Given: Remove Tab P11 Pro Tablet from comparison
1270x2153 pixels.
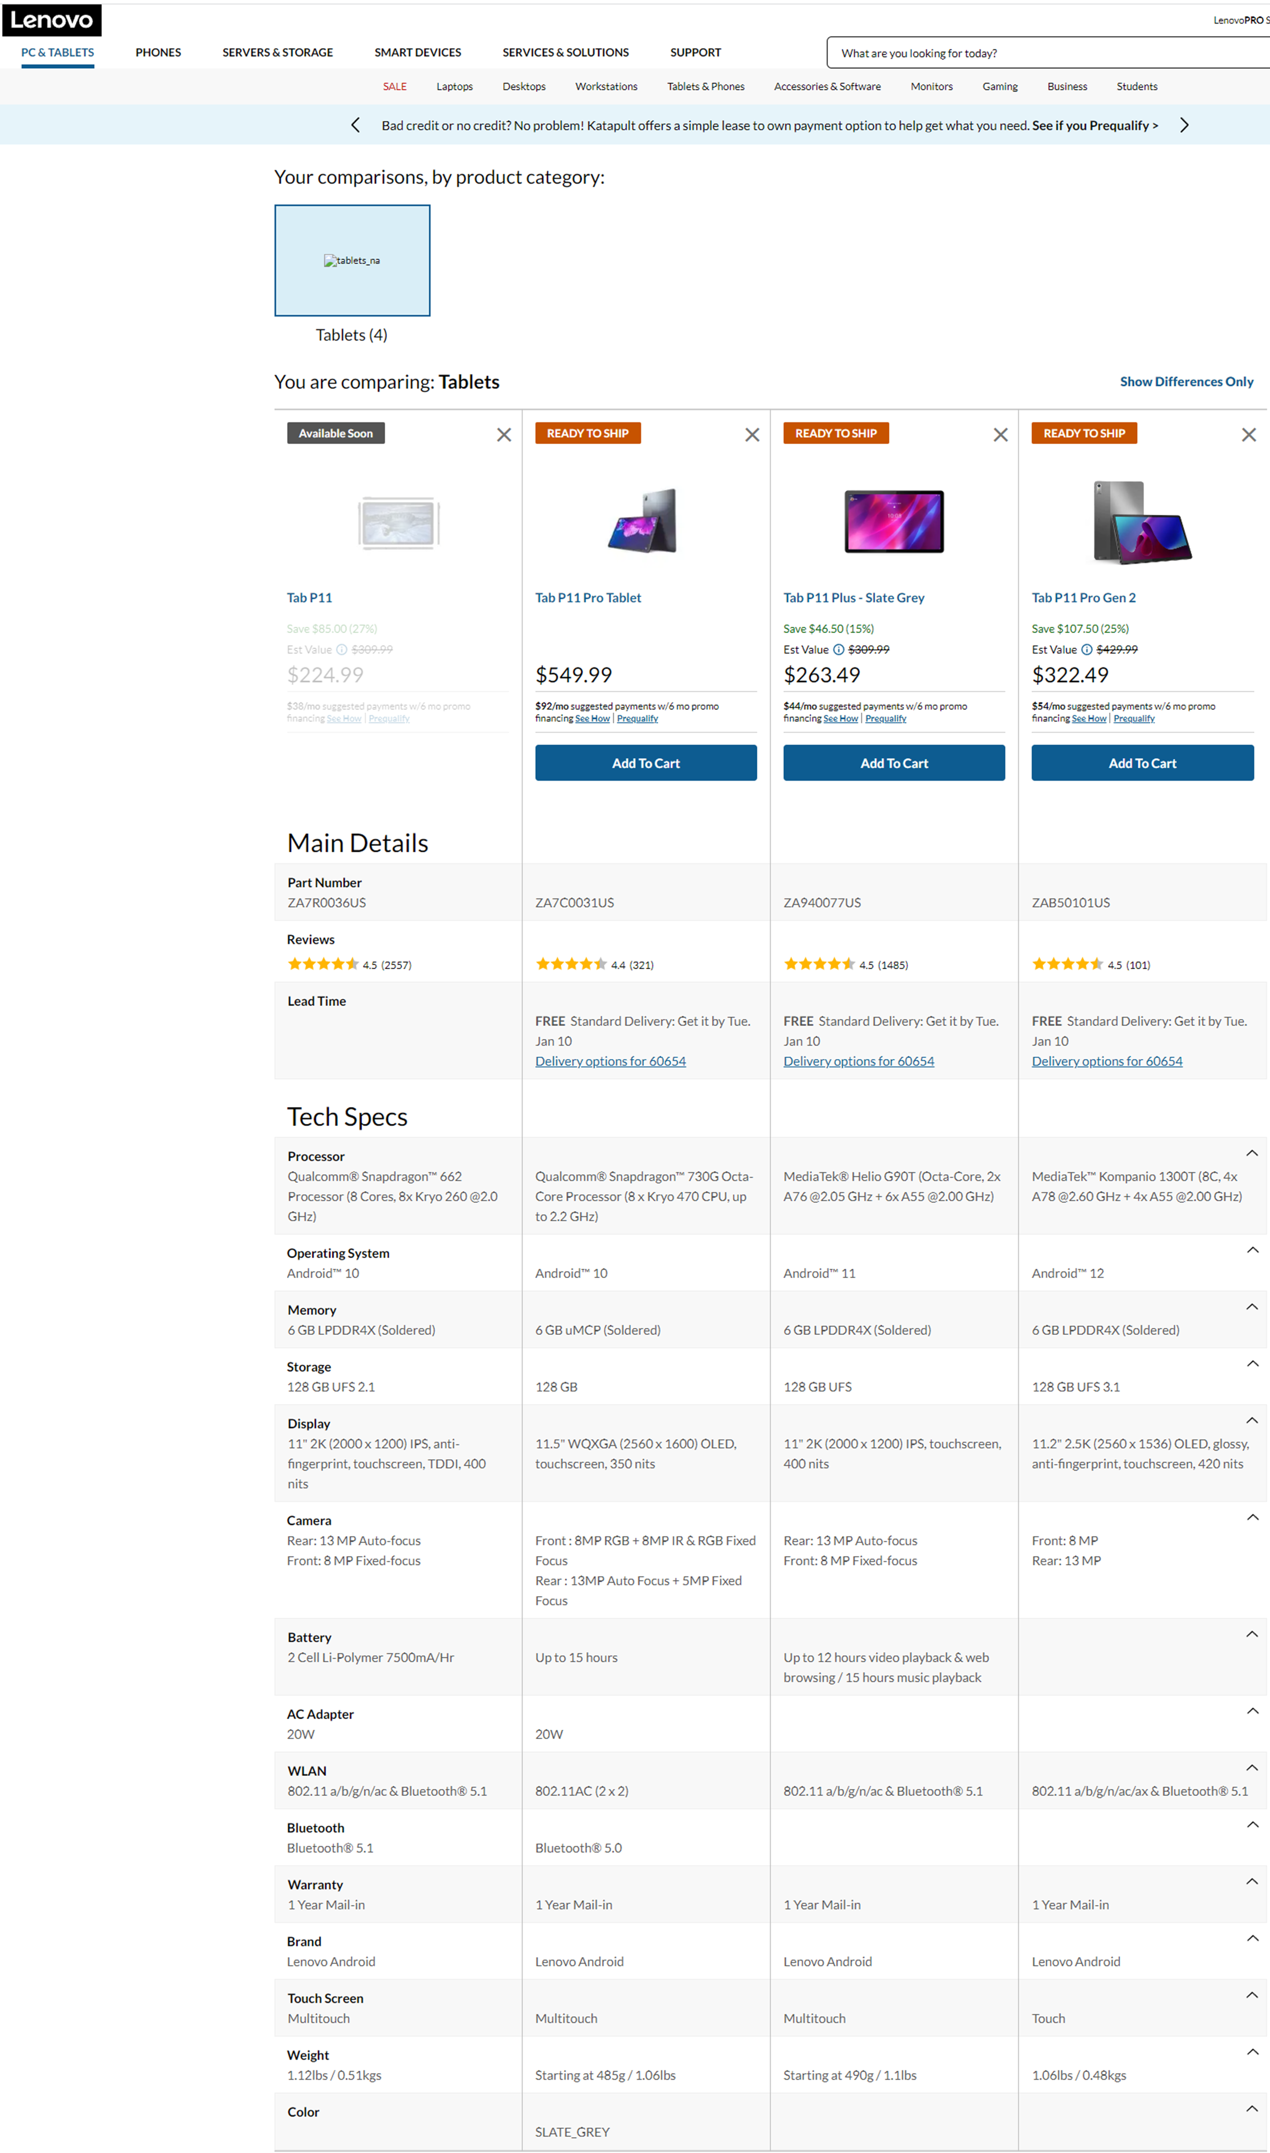Looking at the screenshot, I should point(752,435).
